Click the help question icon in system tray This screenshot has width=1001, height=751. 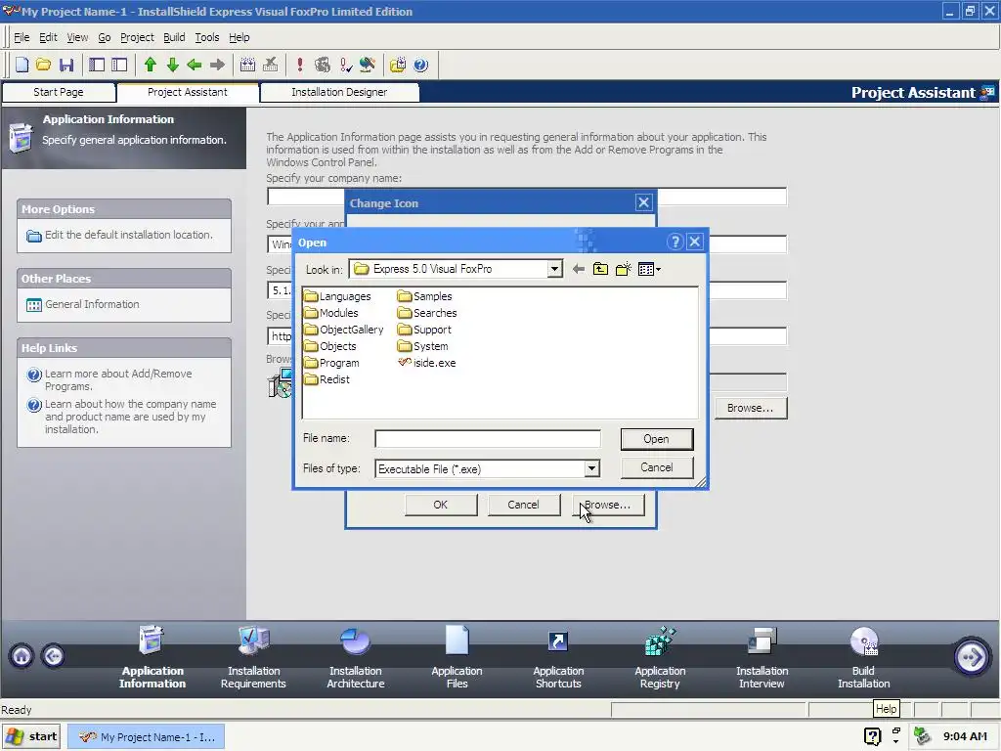[x=872, y=736]
